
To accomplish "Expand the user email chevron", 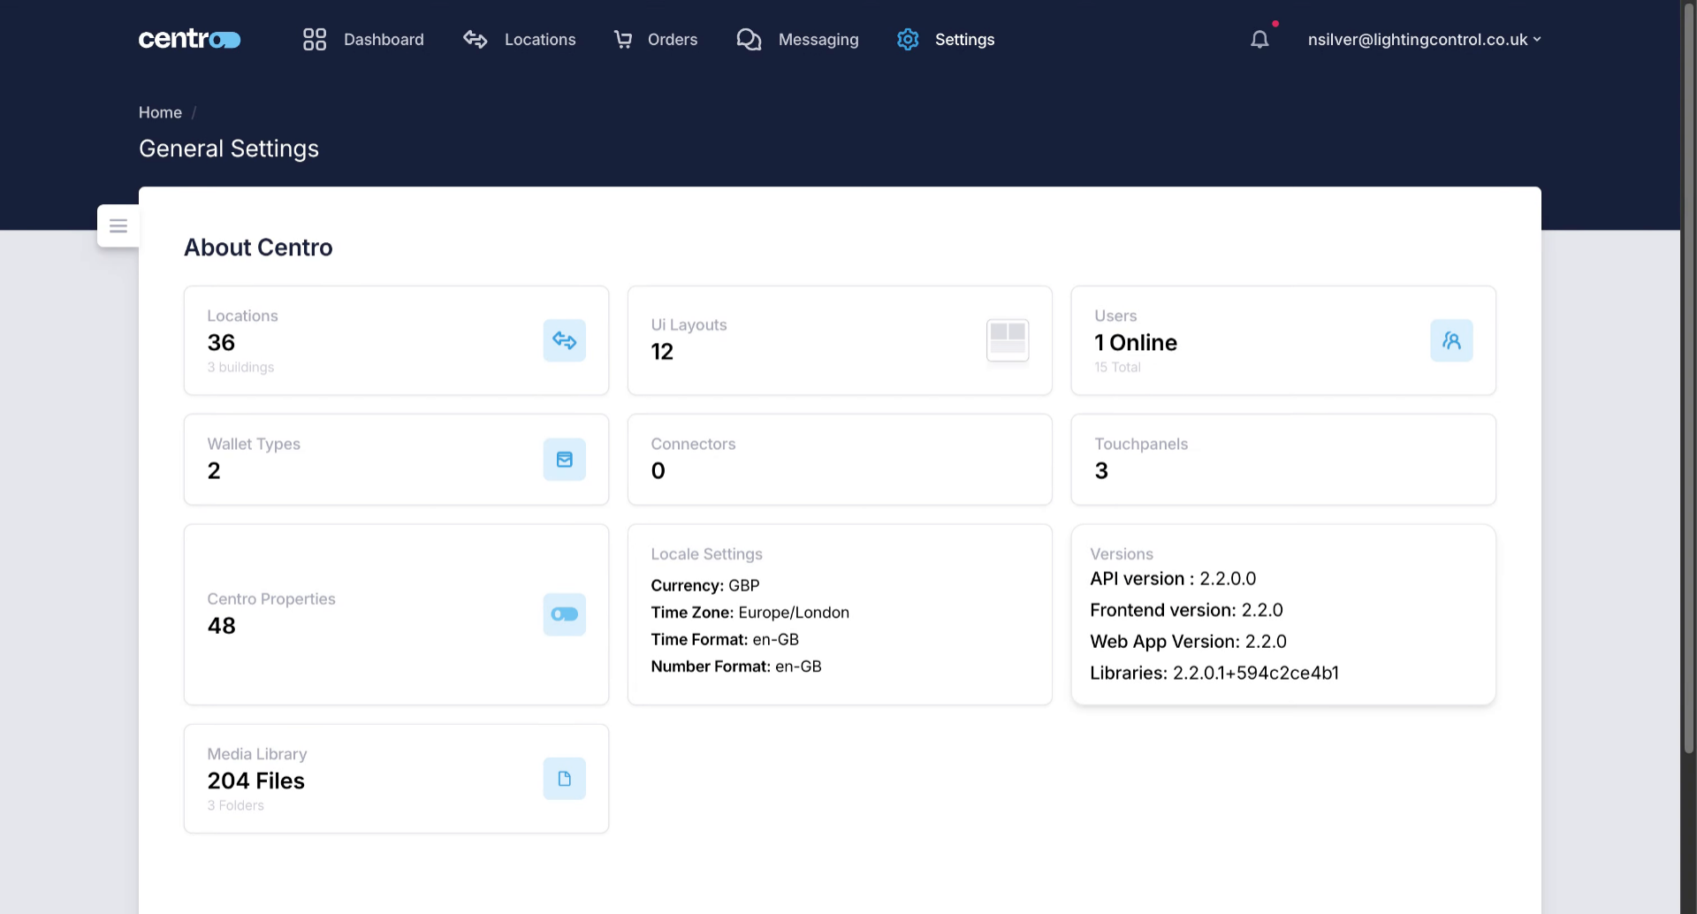I will click(1538, 39).
